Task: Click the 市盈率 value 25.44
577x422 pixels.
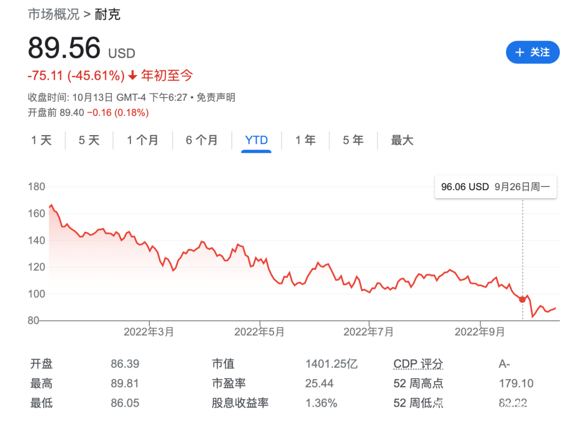Action: point(319,384)
